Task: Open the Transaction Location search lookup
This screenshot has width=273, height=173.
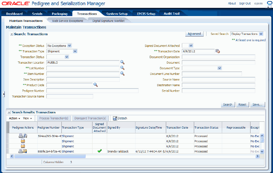Action: (123, 62)
